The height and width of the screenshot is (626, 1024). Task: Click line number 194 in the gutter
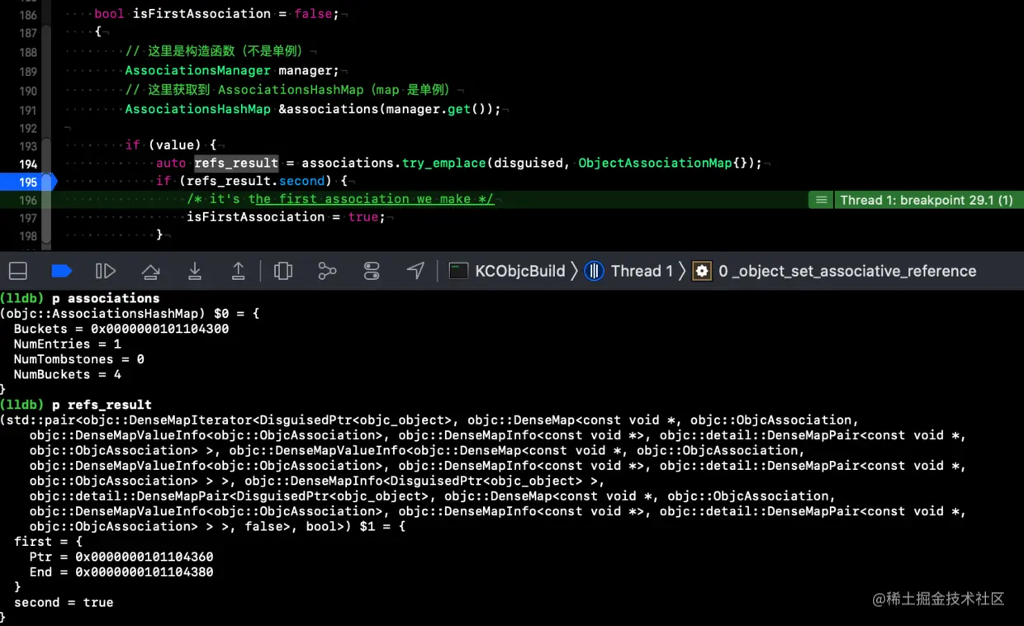pyautogui.click(x=28, y=164)
